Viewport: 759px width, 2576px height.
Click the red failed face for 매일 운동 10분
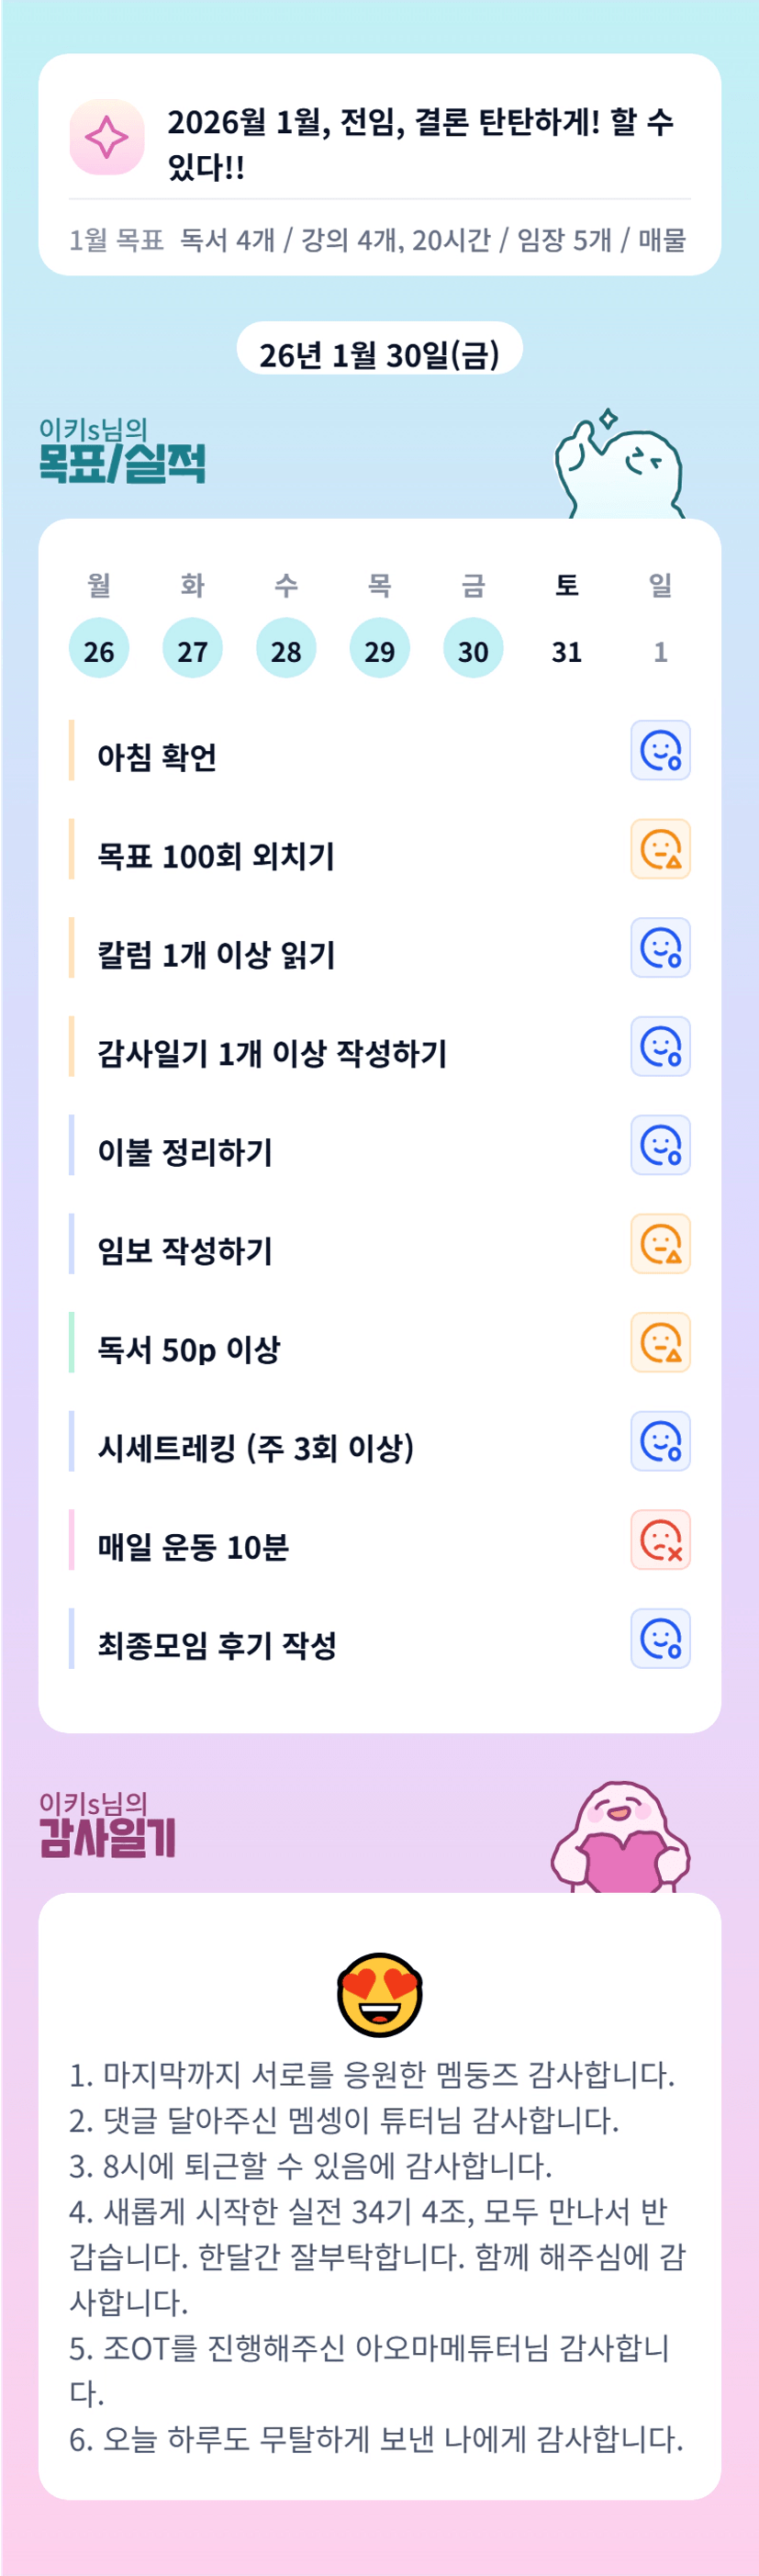(x=660, y=1540)
